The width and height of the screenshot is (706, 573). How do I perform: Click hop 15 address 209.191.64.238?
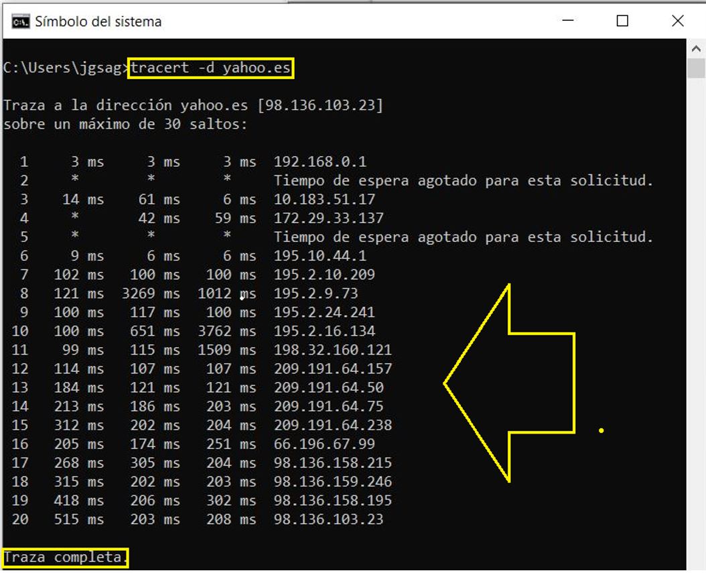[333, 426]
